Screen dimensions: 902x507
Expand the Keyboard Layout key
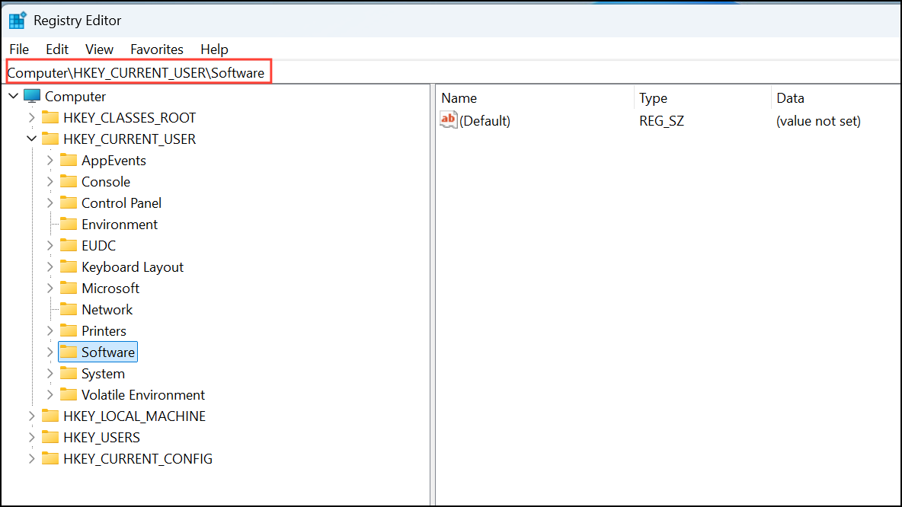[50, 266]
